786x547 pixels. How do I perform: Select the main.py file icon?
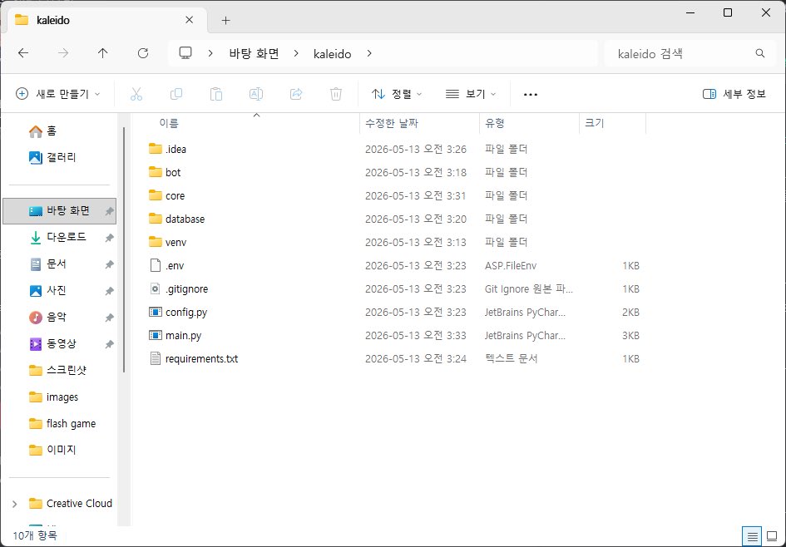[156, 335]
